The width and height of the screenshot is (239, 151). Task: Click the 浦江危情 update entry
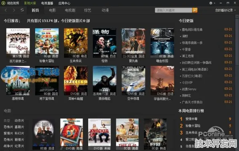point(188,56)
